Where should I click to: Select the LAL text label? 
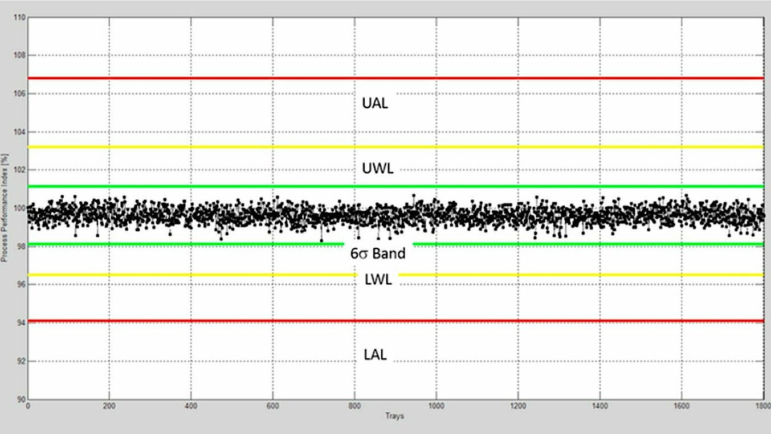pos(375,355)
